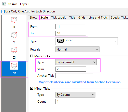Open the scale Type Linear dropdown
Screen dimensions: 128x112
click(x=87, y=41)
